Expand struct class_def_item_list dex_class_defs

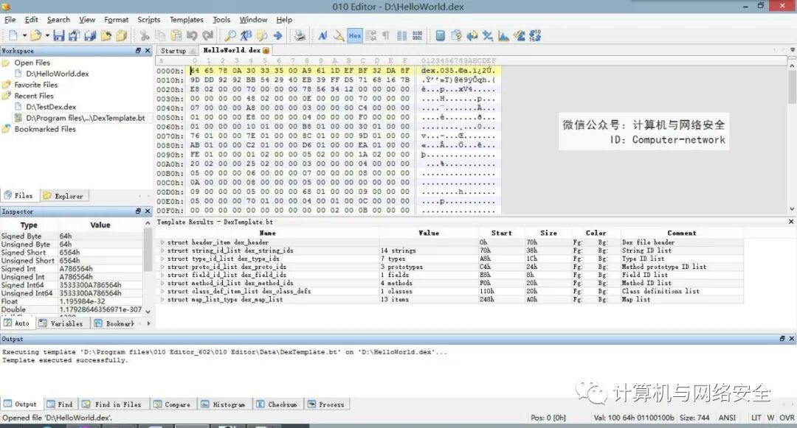click(x=162, y=291)
